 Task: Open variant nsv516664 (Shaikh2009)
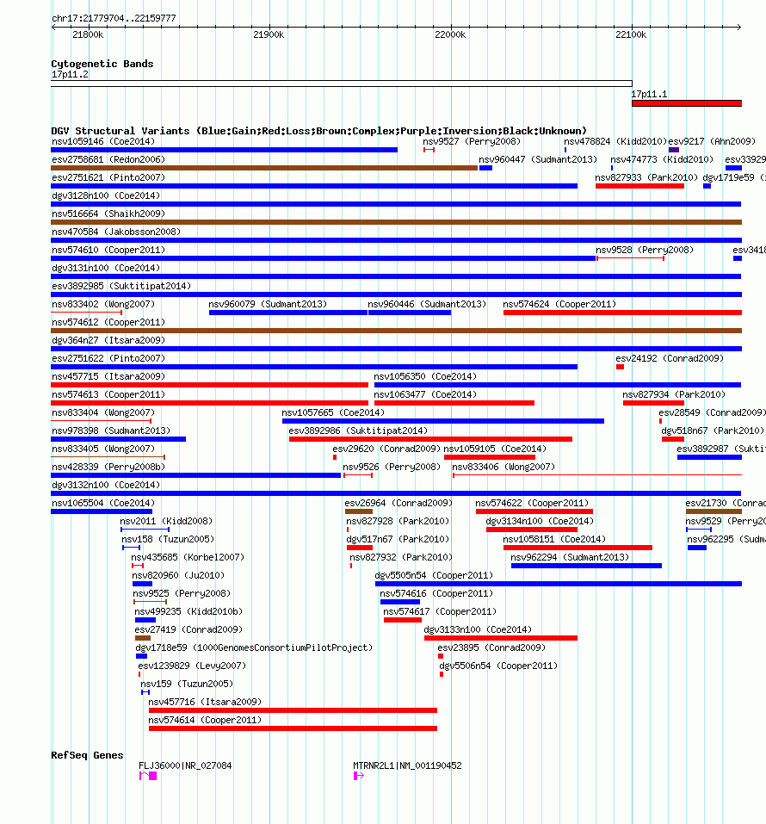396,222
